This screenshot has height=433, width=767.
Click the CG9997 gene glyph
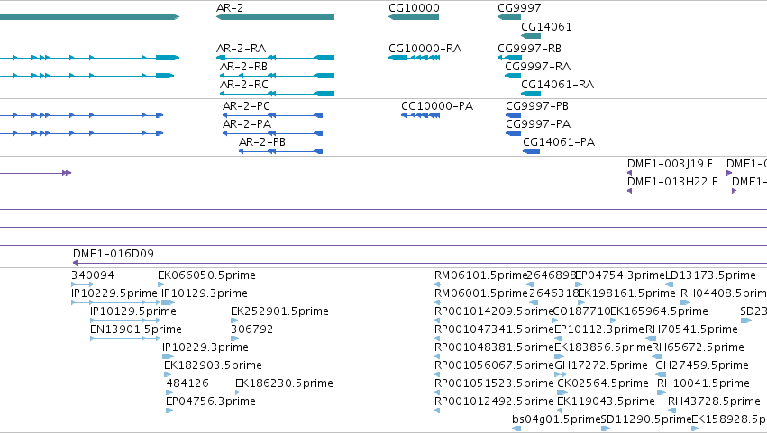click(x=509, y=17)
